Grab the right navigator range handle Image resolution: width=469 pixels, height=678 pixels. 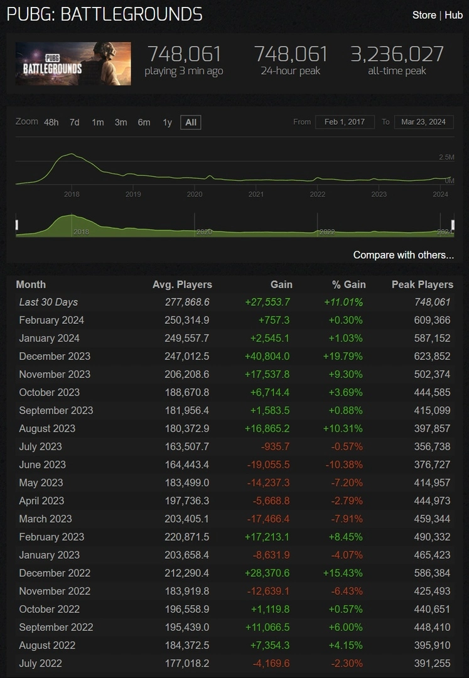click(453, 225)
